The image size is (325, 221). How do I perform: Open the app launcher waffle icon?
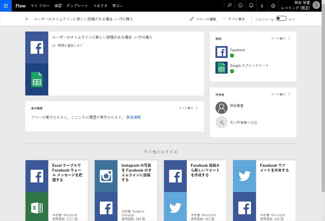(6, 6)
